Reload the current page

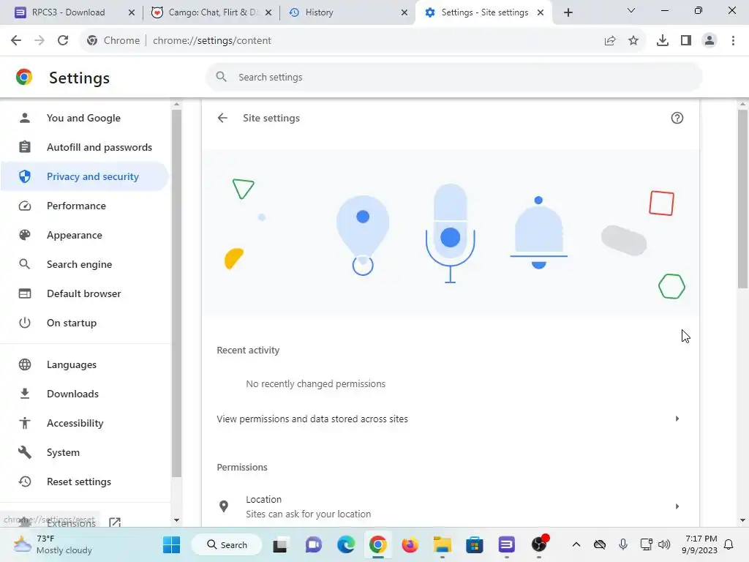click(63, 41)
